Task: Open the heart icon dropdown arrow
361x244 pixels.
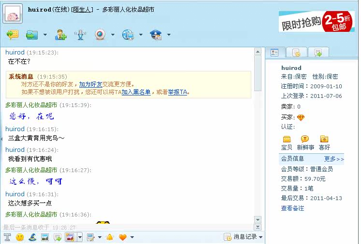Action: pos(132,237)
